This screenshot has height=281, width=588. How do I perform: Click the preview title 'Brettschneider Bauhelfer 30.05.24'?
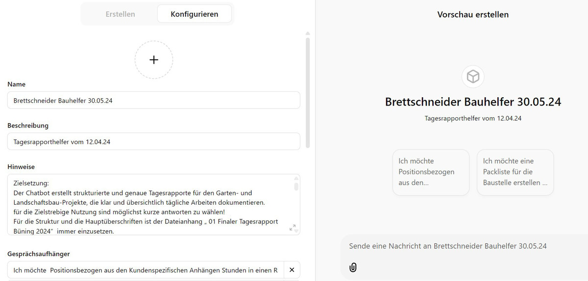(473, 102)
